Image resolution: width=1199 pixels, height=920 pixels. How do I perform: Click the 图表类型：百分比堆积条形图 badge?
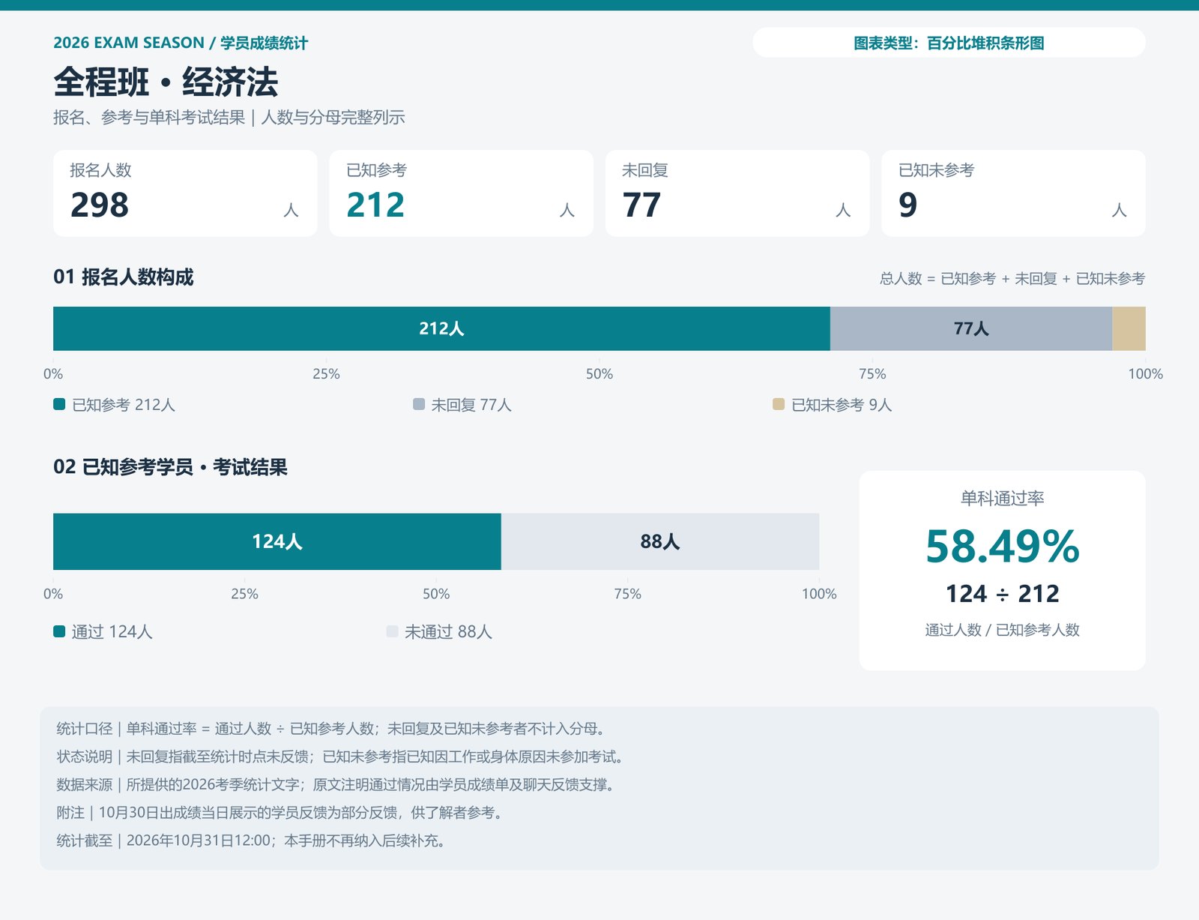[949, 43]
